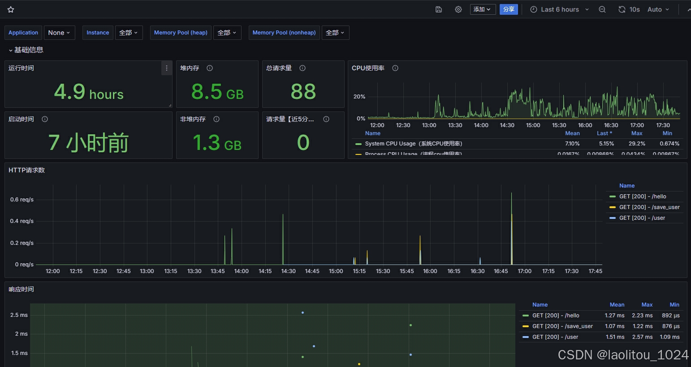This screenshot has width=691, height=367.
Task: Click the 运行时间 panel title
Action: [21, 68]
